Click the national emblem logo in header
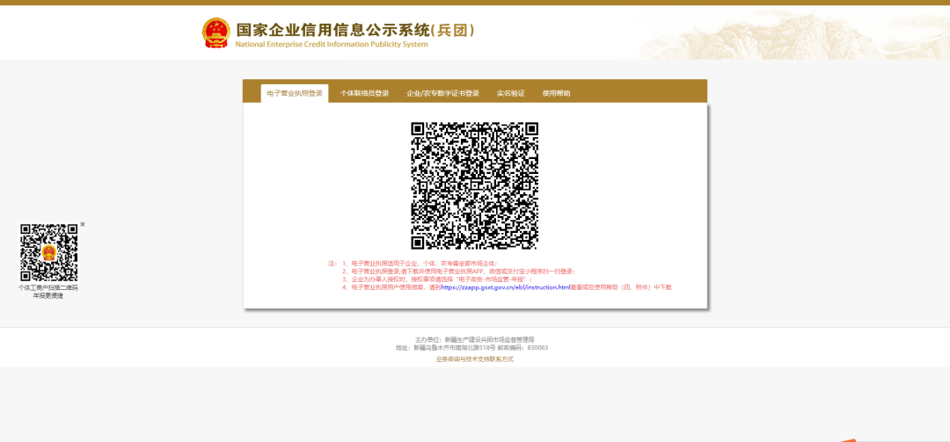The width and height of the screenshot is (950, 442). (x=216, y=33)
